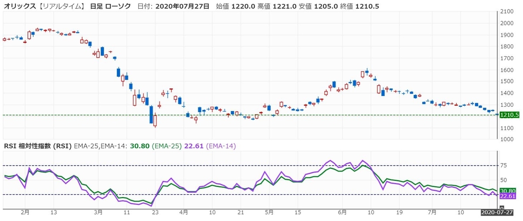Click the 2020-07-27 crosshair date tag
Image resolution: width=523 pixels, height=221 pixels.
[x=497, y=212]
